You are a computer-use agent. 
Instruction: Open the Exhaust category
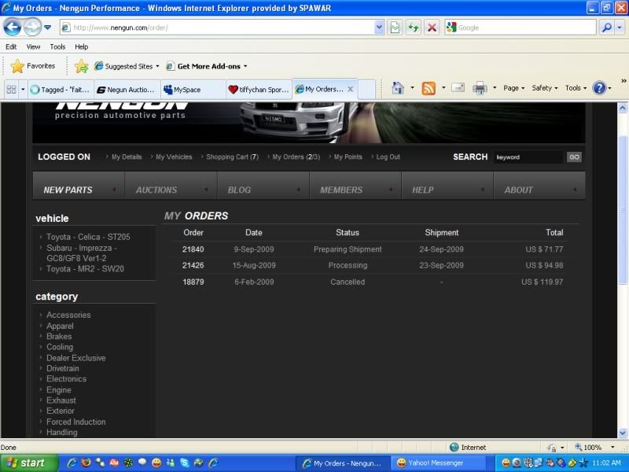coord(61,400)
